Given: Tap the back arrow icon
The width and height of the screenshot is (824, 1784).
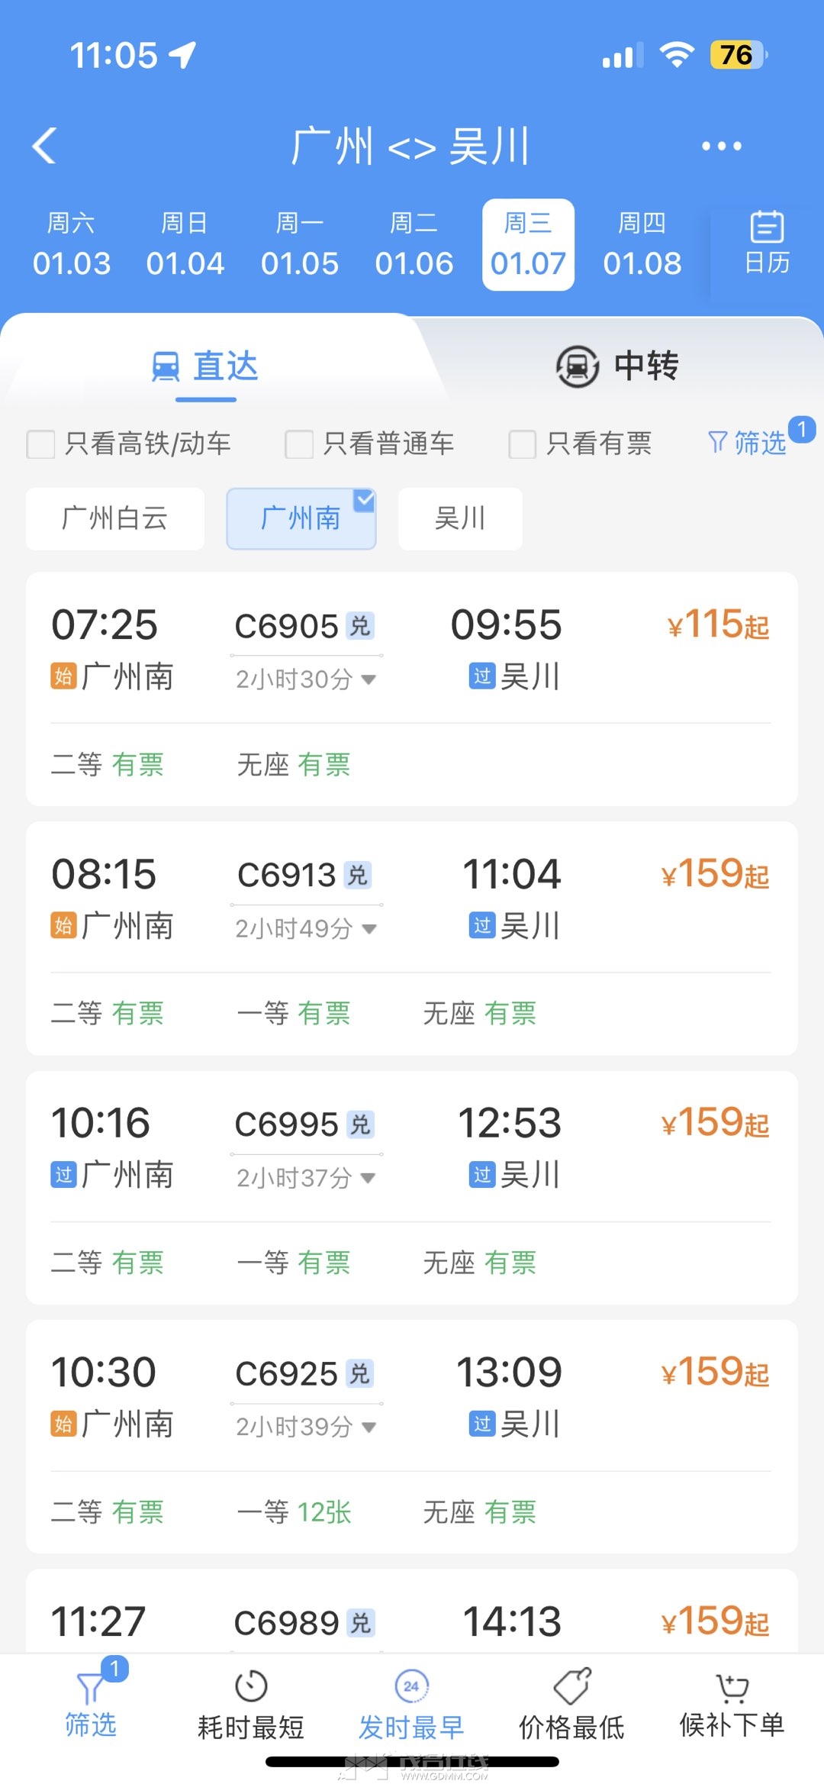Looking at the screenshot, I should pyautogui.click(x=44, y=145).
